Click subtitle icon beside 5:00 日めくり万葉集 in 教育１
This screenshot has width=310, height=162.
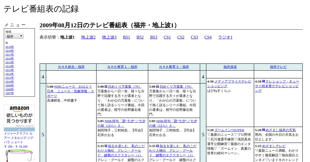(x=106, y=87)
